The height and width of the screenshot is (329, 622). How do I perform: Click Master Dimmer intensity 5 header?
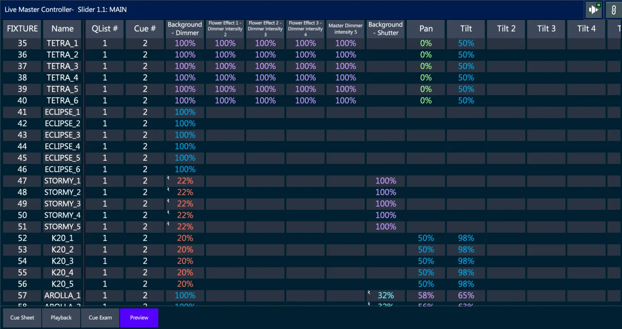(x=346, y=29)
